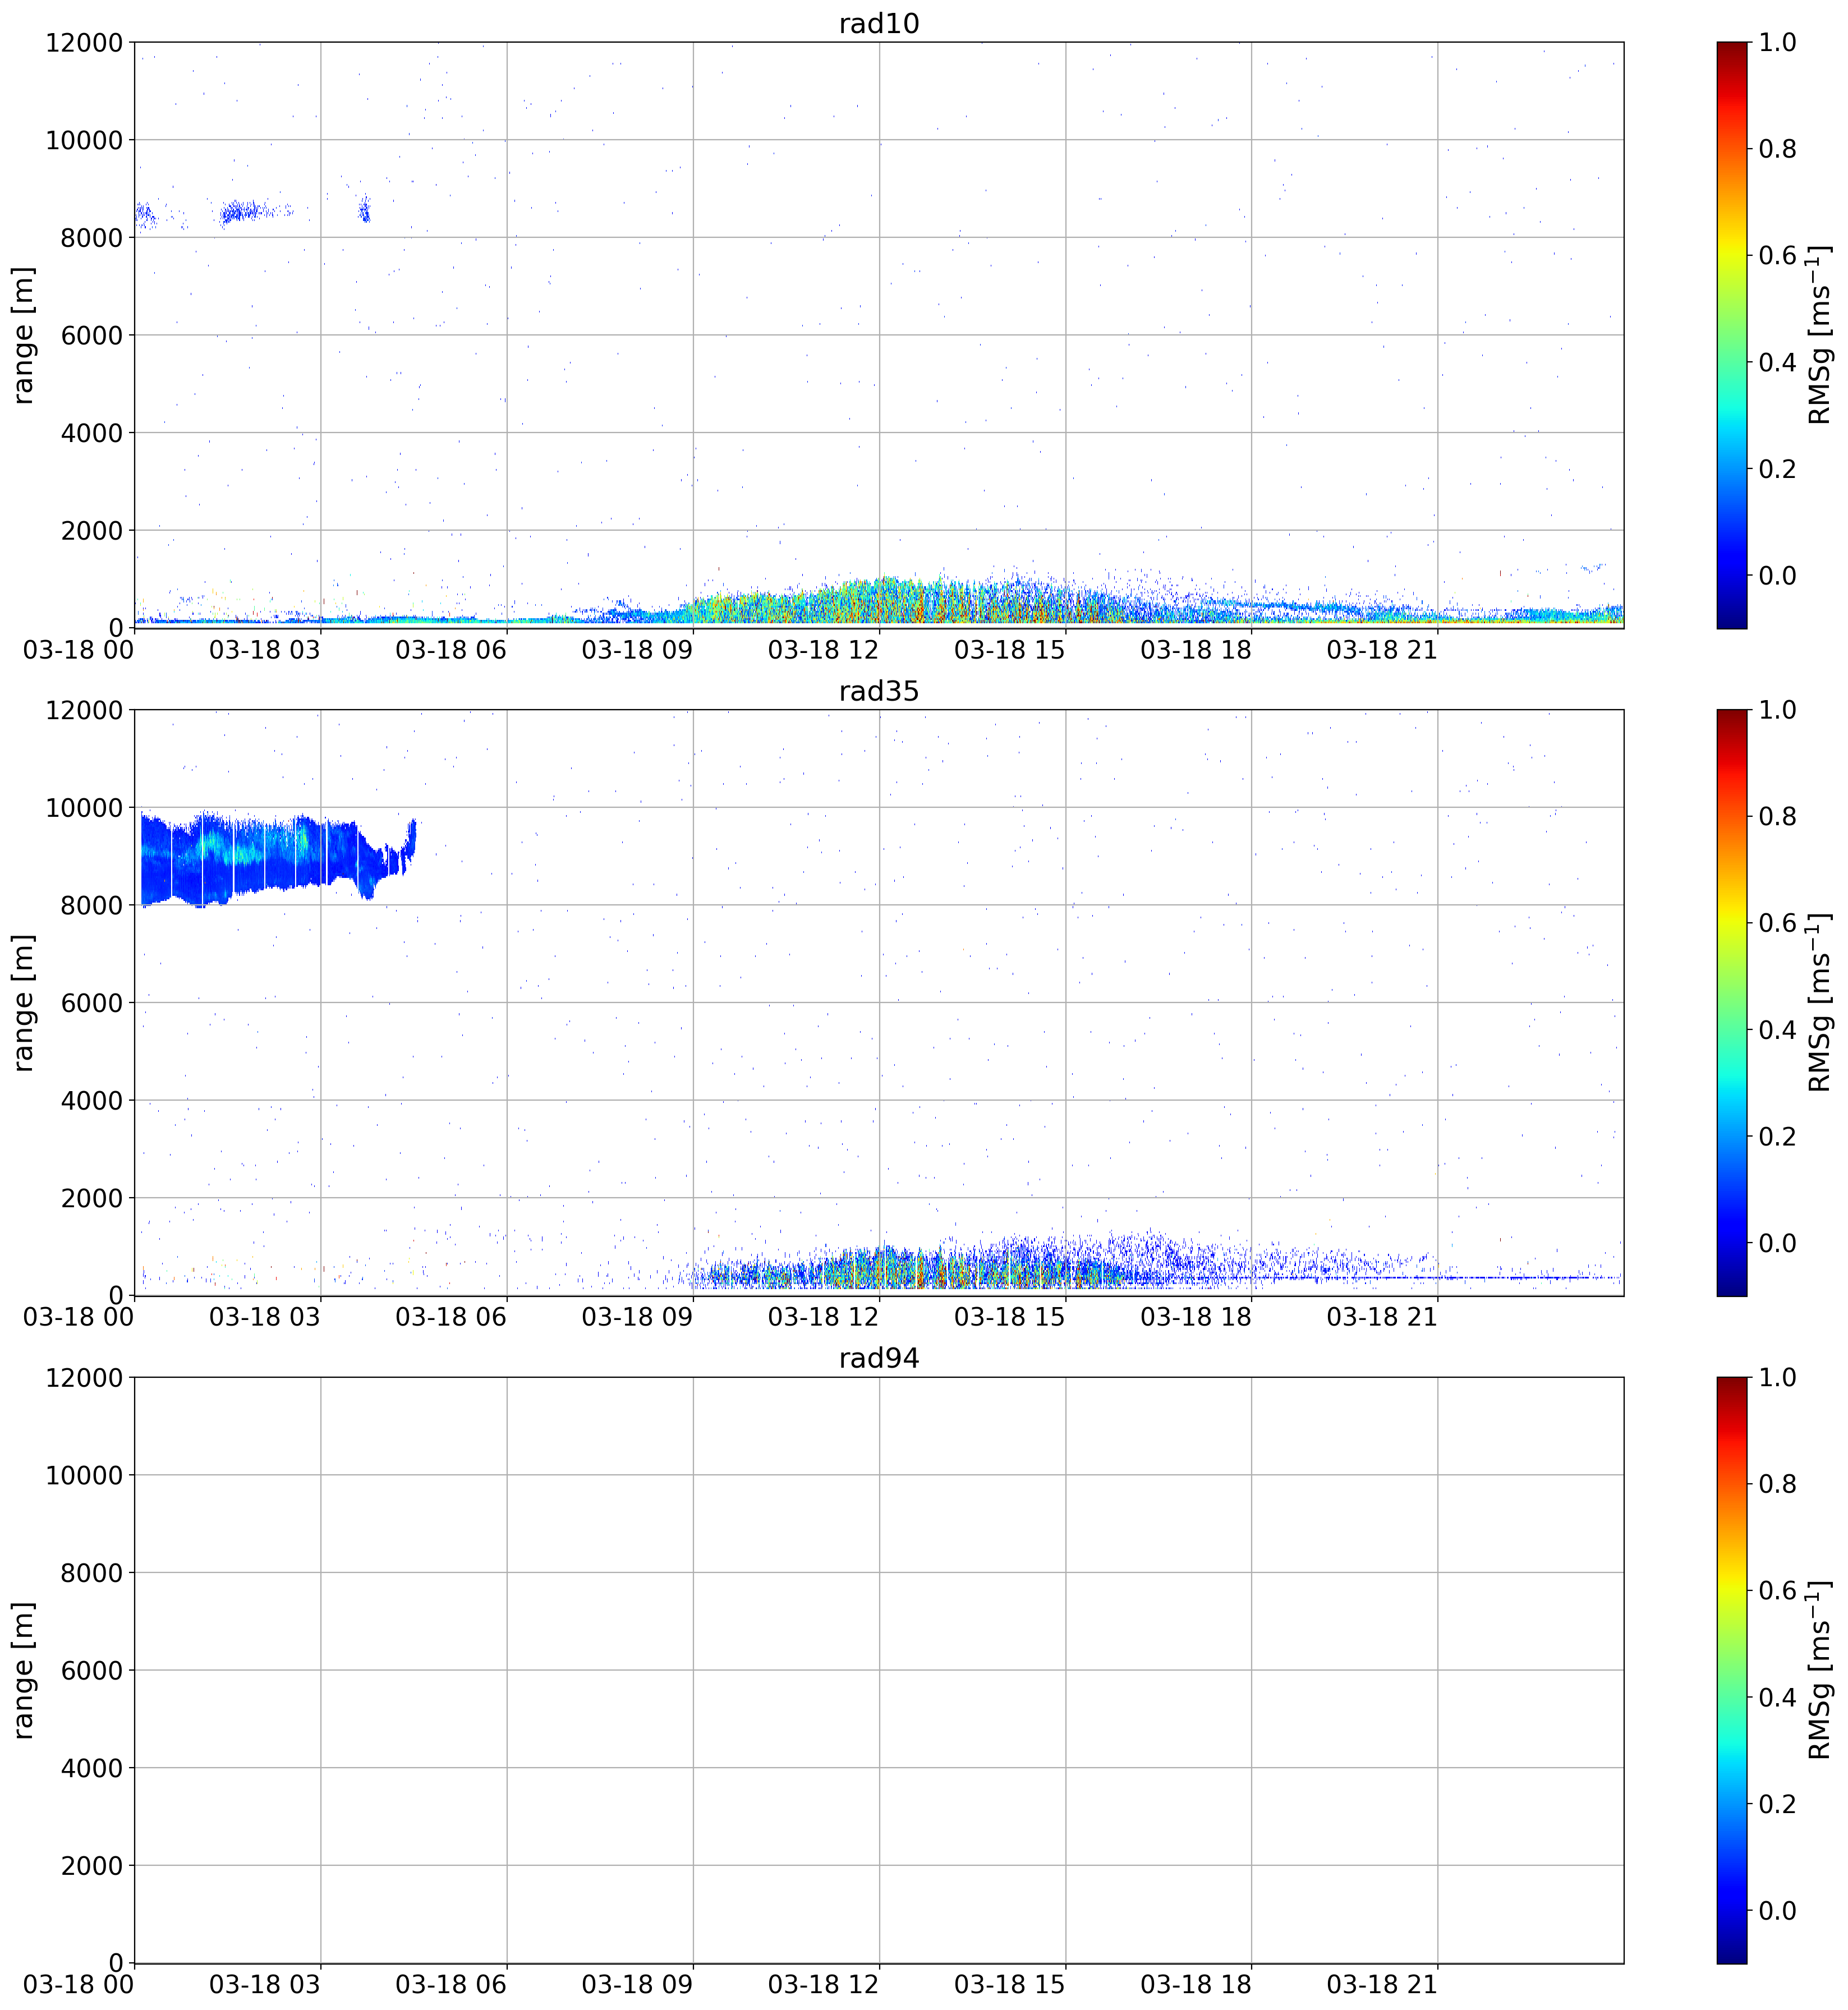Click the '03-18 09' tick under rad35 plot
Screen dimensions: 1848x2010
point(637,1317)
